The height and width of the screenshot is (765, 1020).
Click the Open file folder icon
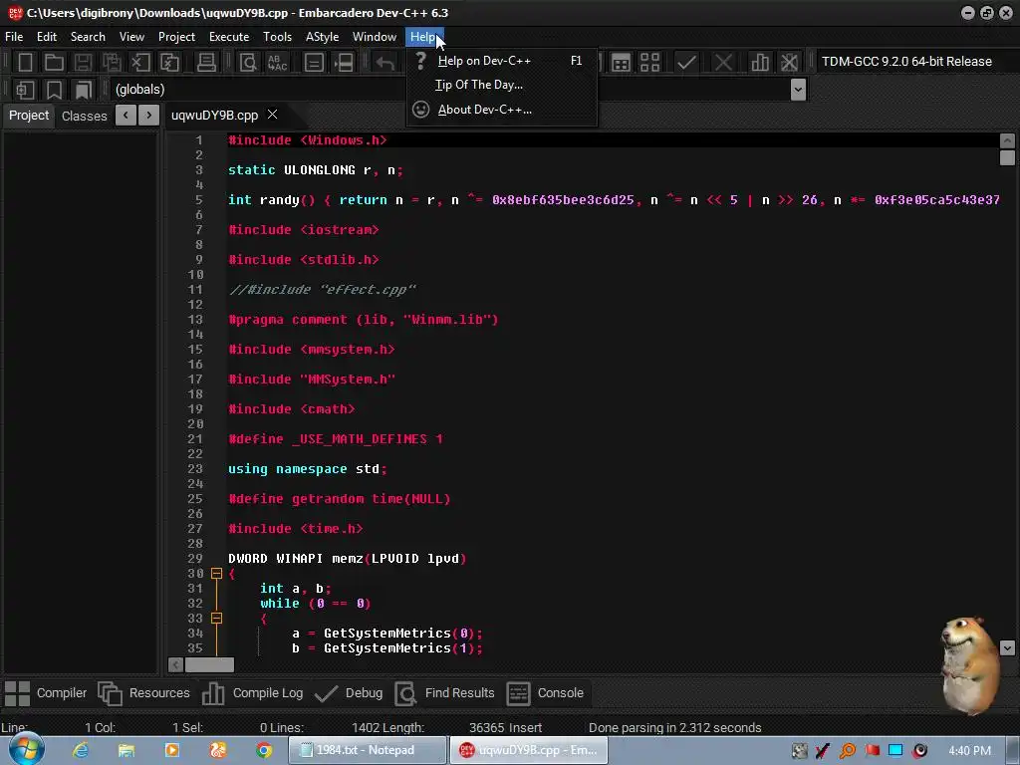pos(54,62)
